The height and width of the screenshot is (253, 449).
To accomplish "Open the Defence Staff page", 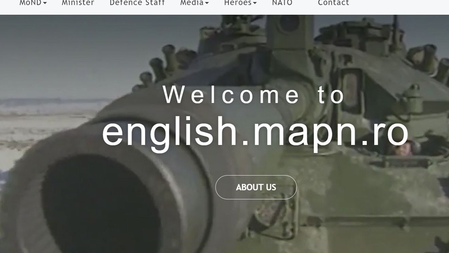I will pyautogui.click(x=137, y=3).
